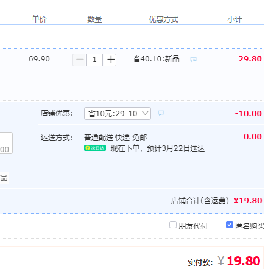Click the 朋友代付 label text
This screenshot has height=269, width=268.
click(193, 226)
